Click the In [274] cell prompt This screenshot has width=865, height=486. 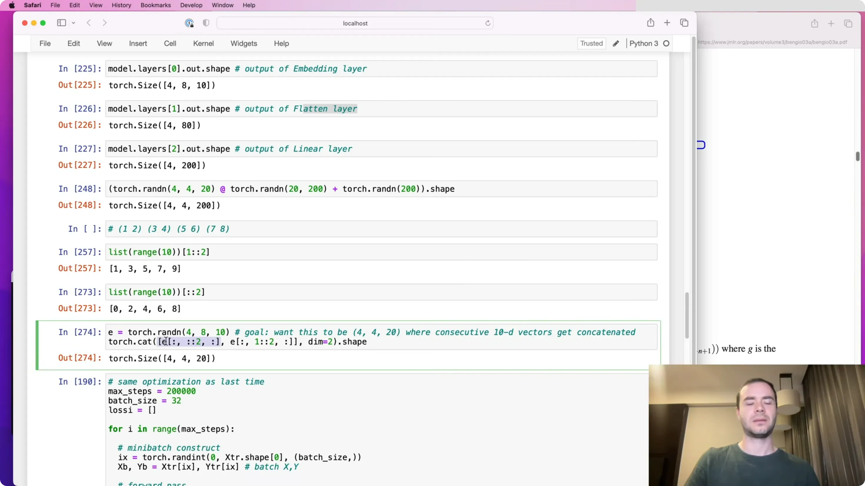click(79, 332)
